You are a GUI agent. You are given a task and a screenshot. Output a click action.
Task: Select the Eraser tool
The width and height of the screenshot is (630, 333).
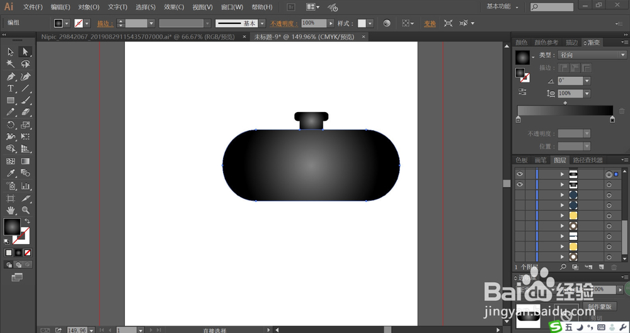[25, 113]
